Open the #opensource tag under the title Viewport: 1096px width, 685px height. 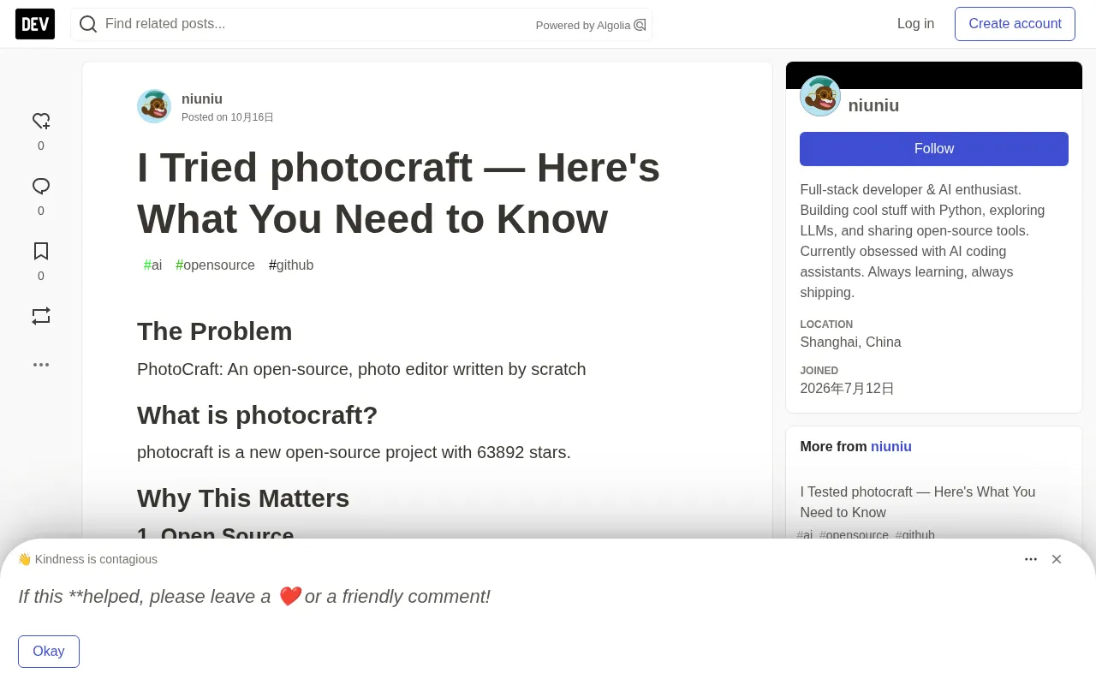[x=215, y=265]
